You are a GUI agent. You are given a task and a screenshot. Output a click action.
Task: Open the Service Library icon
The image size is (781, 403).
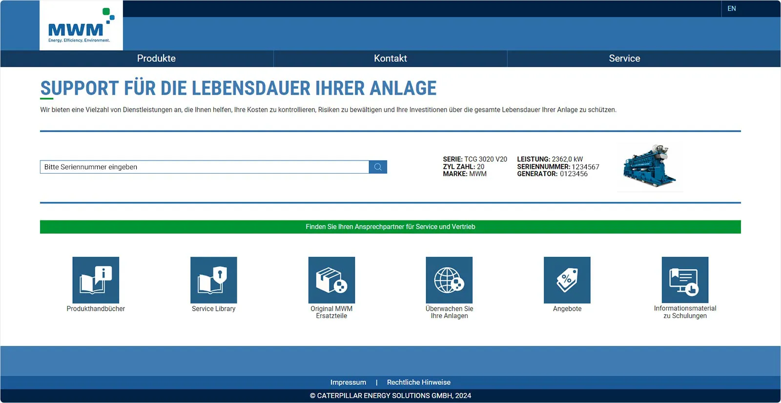(214, 280)
